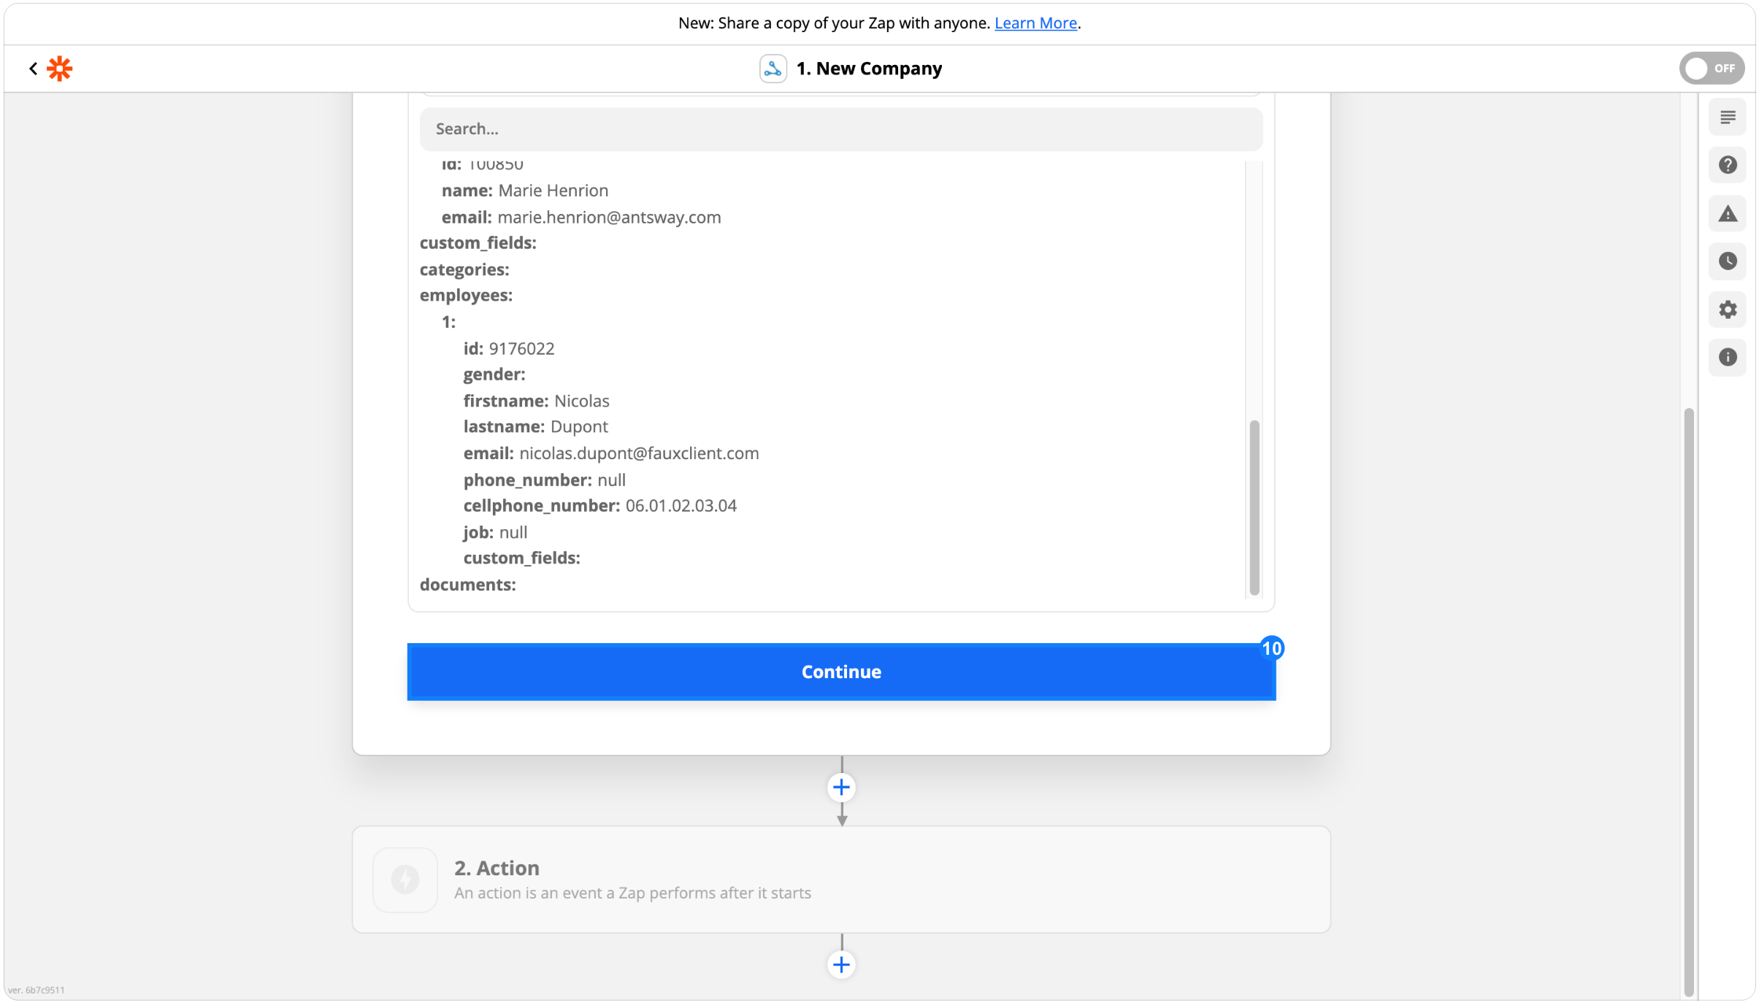Click nested custom_fields under employee
Image resolution: width=1759 pixels, height=1003 pixels.
522,558
